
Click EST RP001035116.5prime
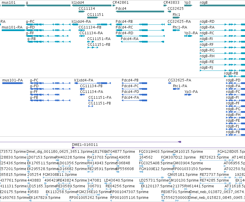129,198
